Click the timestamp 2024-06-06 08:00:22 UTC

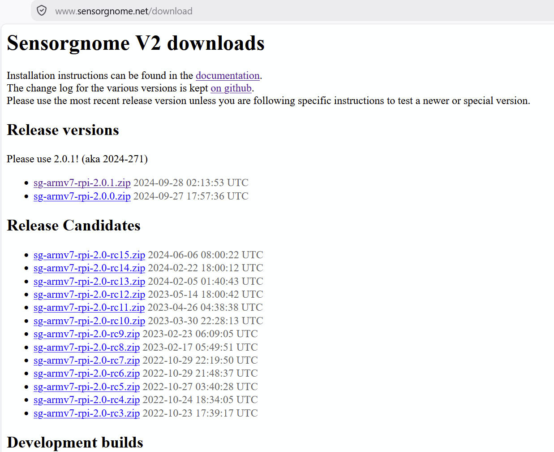(206, 255)
